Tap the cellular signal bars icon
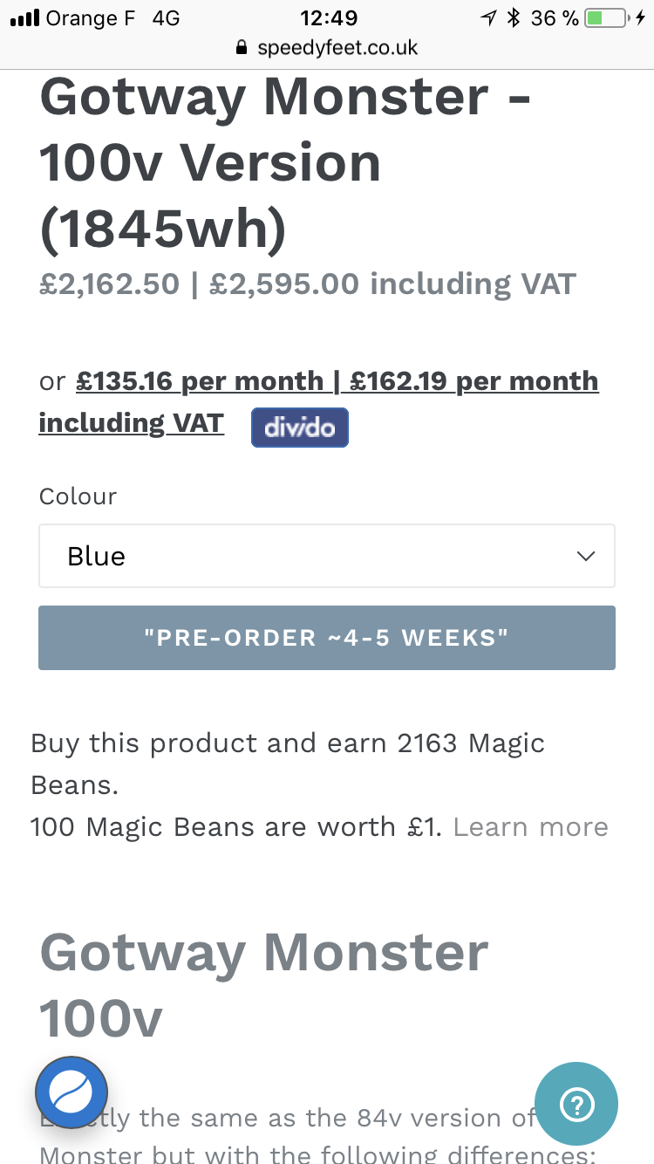 [x=24, y=18]
